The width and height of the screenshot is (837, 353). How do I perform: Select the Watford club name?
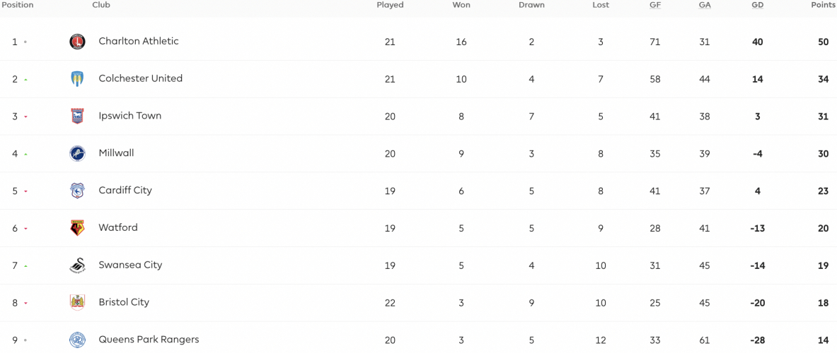tap(118, 227)
